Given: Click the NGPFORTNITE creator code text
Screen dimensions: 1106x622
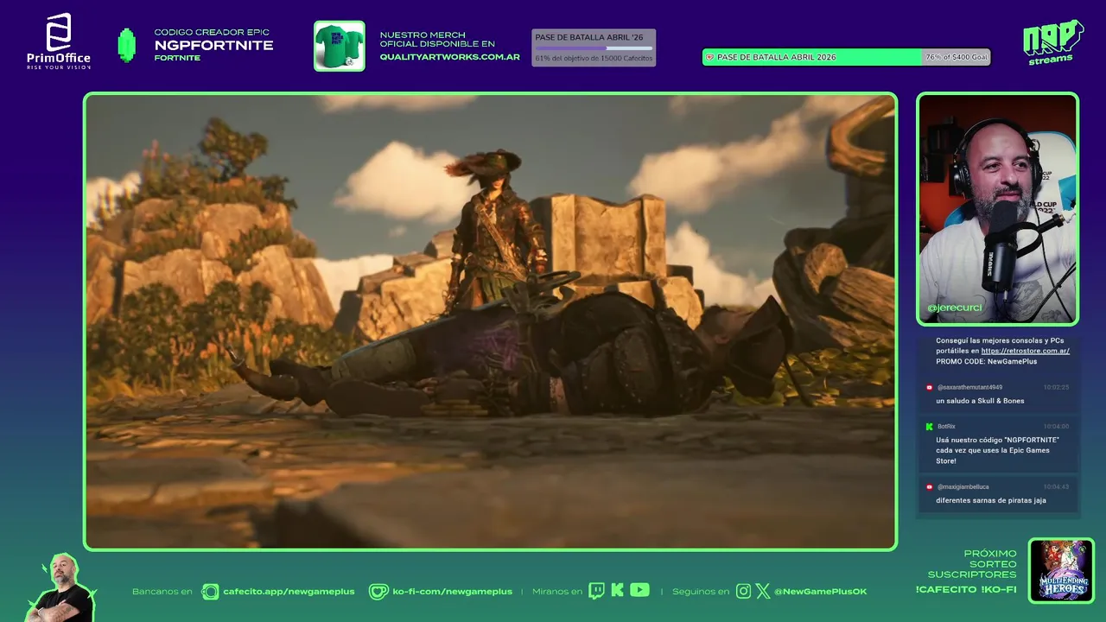Looking at the screenshot, I should pos(213,45).
